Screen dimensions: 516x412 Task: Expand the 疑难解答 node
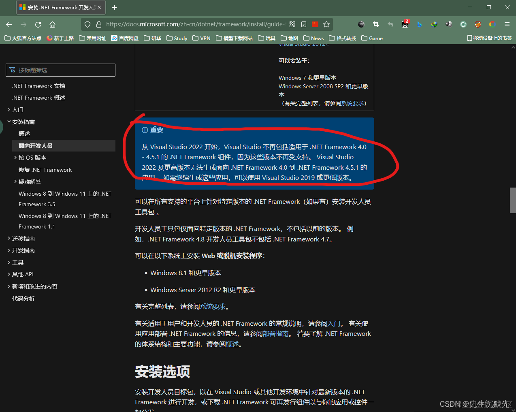15,181
